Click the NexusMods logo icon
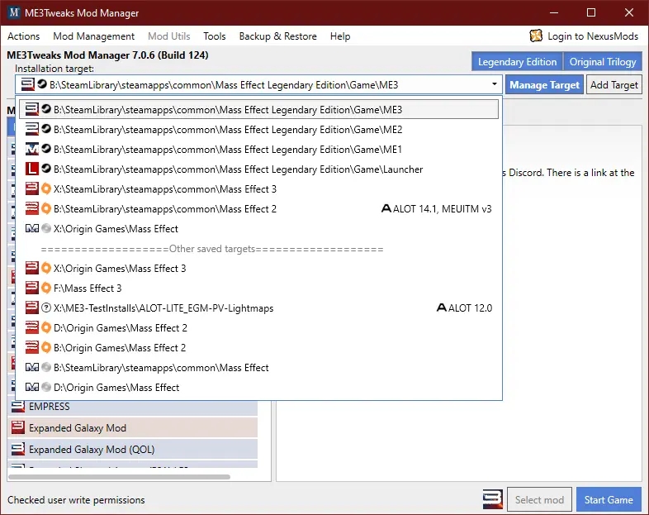 536,36
